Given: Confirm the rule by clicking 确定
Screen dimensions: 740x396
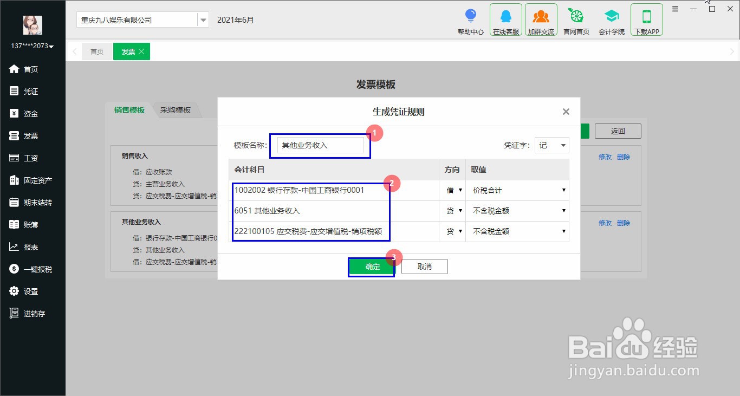Looking at the screenshot, I should tap(371, 266).
